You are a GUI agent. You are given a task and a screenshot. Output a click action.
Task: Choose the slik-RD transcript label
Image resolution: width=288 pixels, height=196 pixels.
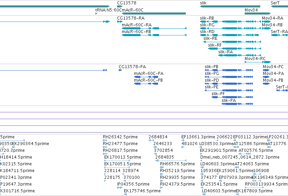click(x=207, y=32)
